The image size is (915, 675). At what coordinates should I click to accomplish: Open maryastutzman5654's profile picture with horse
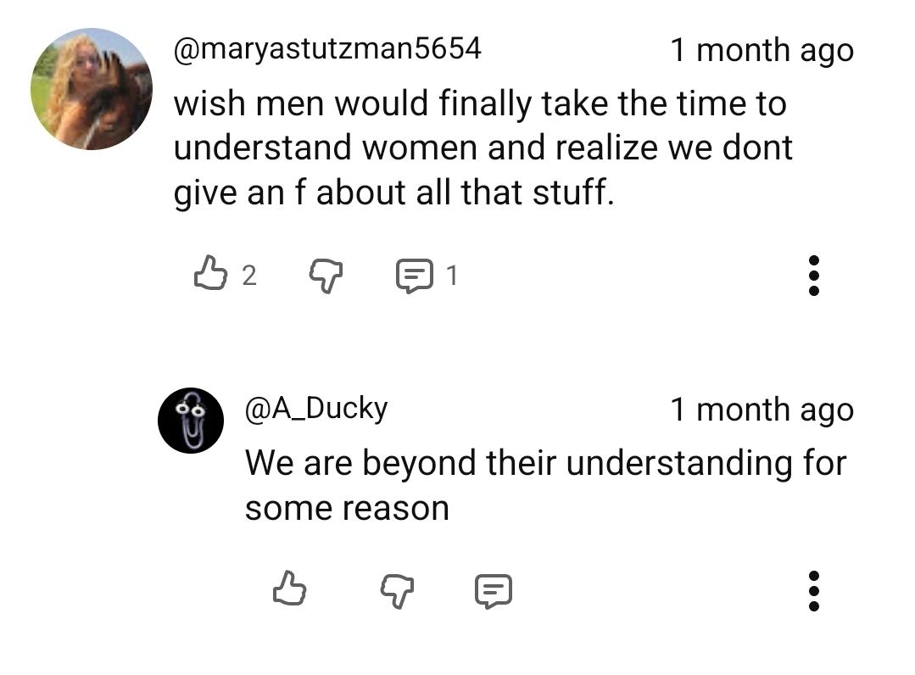tap(92, 90)
